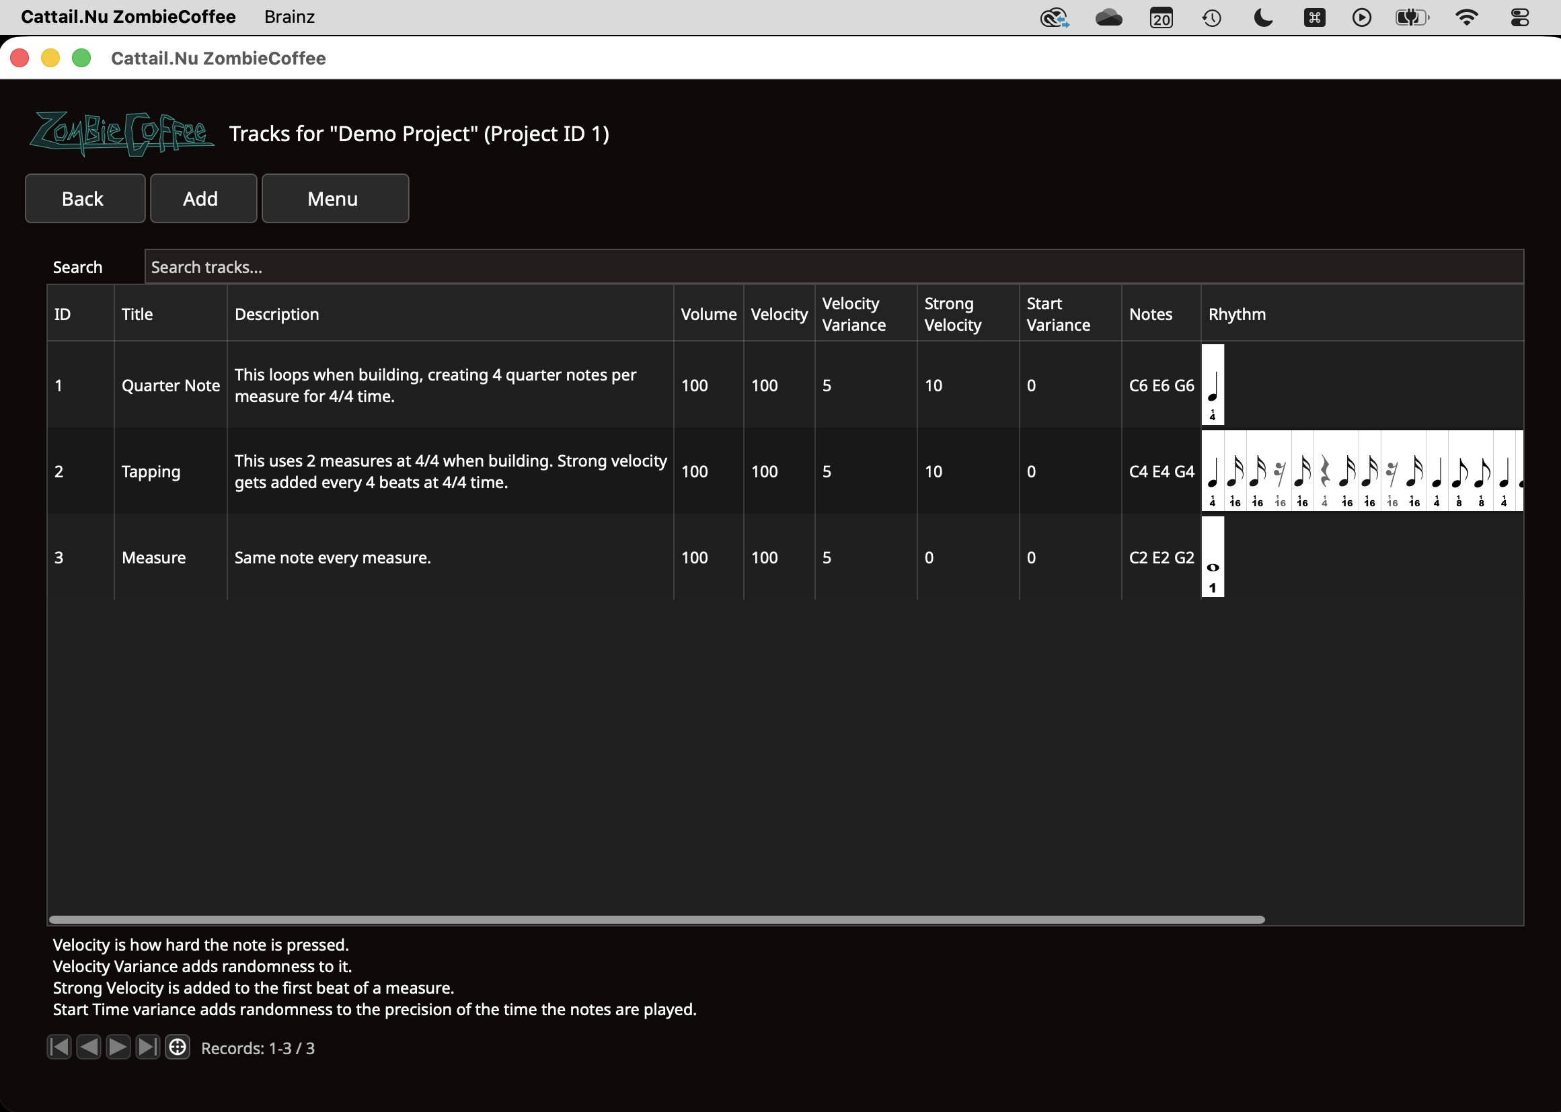Select the Tapping title cell
This screenshot has width=1561, height=1112.
coord(171,471)
